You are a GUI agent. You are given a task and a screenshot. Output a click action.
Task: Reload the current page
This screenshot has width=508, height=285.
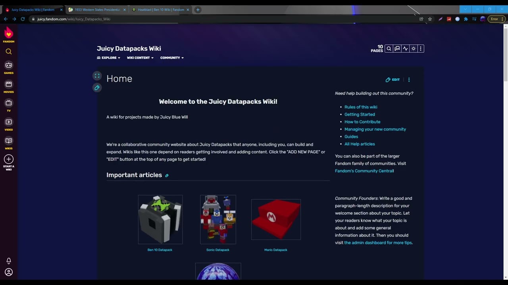coord(23,19)
